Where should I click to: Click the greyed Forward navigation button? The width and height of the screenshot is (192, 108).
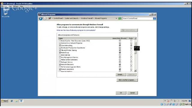point(45,19)
